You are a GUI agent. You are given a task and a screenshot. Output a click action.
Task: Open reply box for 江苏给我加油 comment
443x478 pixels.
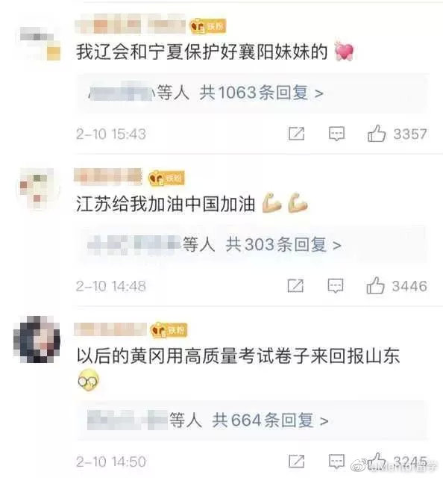tap(336, 285)
